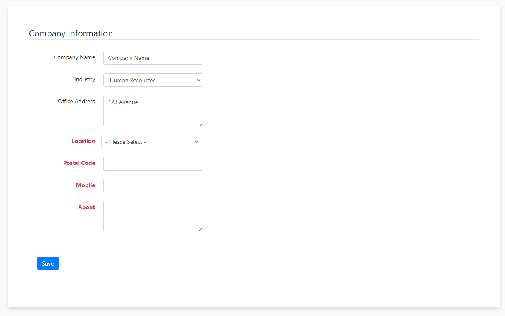Click the chevron arrow on Location dropdown
Image resolution: width=505 pixels, height=316 pixels.
[197, 142]
